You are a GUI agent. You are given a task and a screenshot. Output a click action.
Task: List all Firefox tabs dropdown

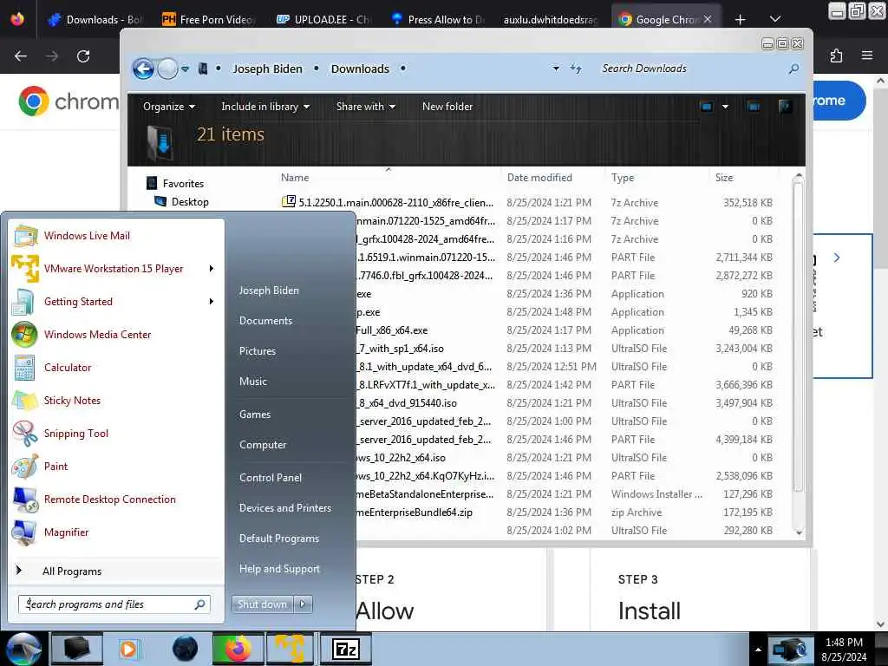point(775,19)
